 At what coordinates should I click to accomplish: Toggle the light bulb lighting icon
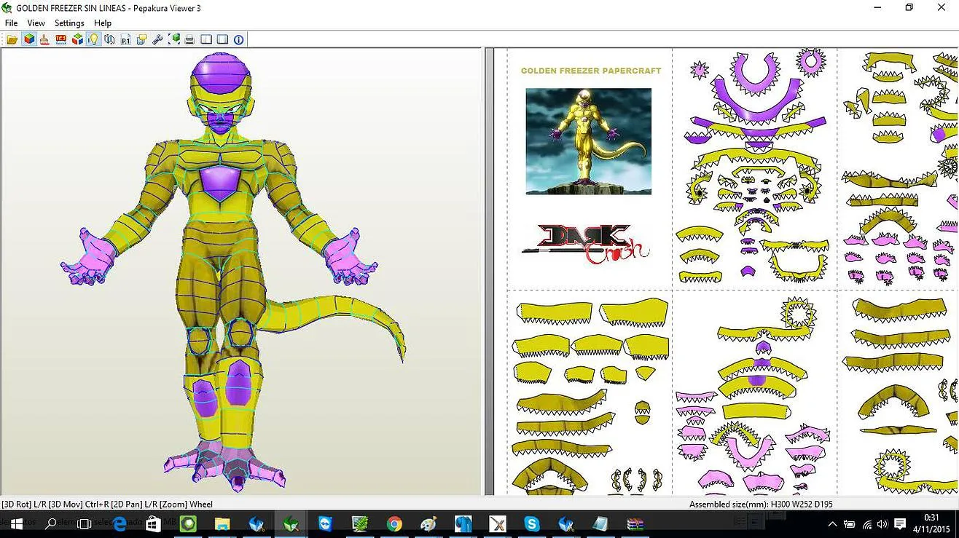pyautogui.click(x=93, y=39)
